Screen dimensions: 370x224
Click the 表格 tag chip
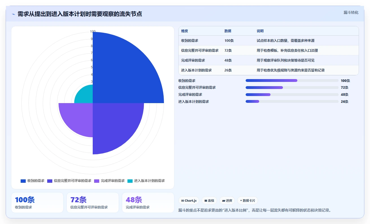pos(209,201)
